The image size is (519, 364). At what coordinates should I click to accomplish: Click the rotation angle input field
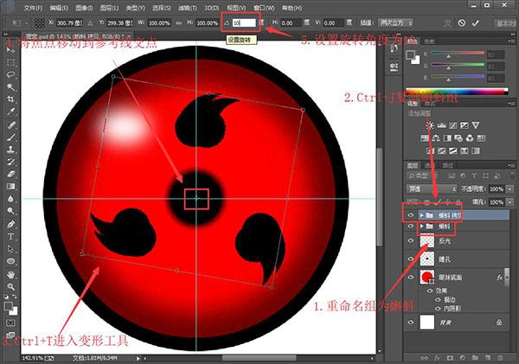click(244, 22)
